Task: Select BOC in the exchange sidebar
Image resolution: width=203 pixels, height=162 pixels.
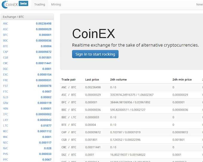Action: (6, 40)
